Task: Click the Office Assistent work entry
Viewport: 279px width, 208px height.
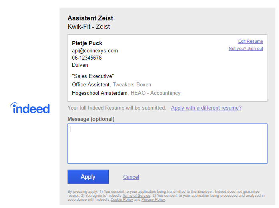Action: click(112, 84)
